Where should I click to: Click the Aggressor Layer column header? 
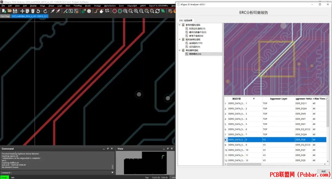coord(279,99)
